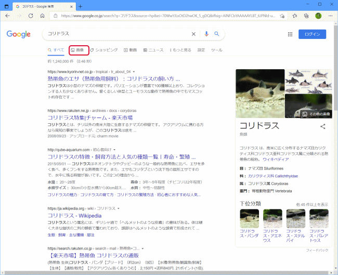
Task: Open a new tab with plus button
Action: pos(81,6)
